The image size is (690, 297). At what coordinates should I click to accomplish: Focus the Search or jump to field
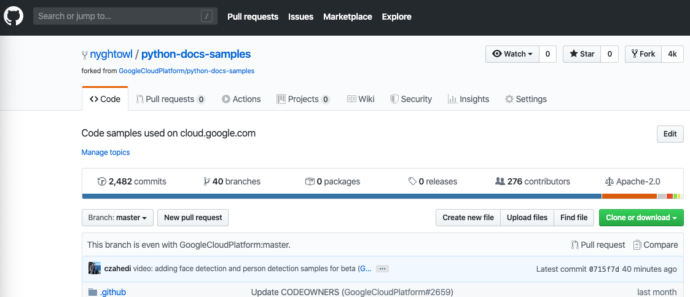(125, 17)
